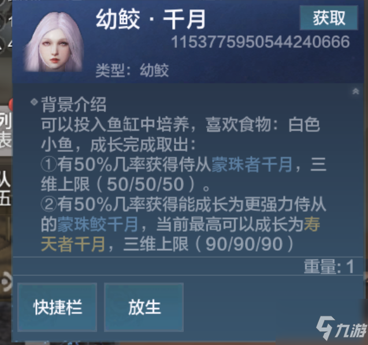
Task: Click the circled number ② icon
Action: (49, 205)
